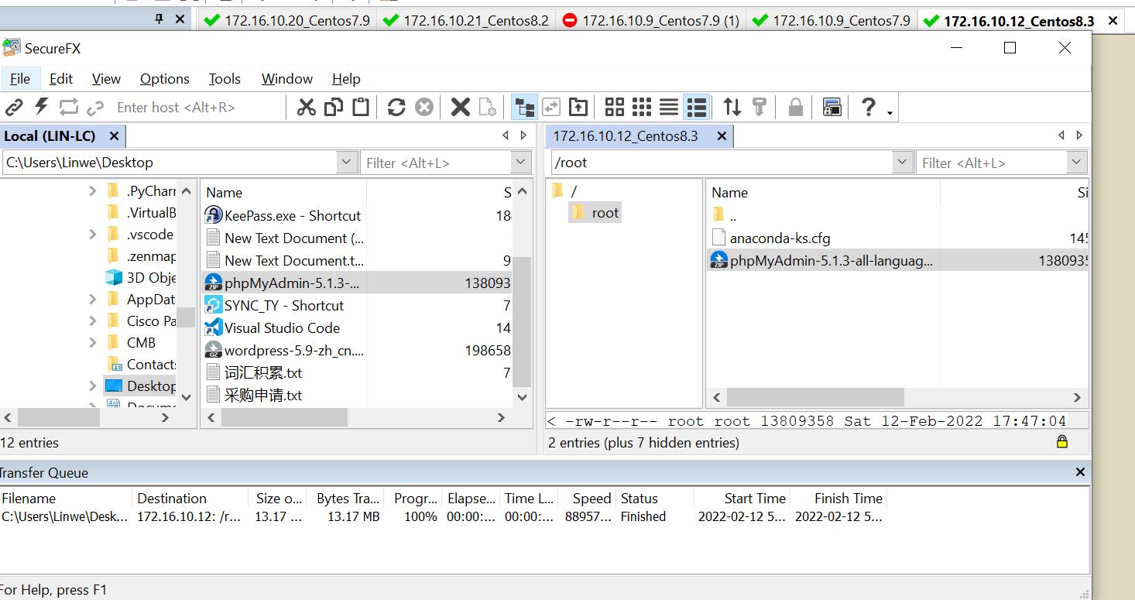The height and width of the screenshot is (600, 1135).
Task: Open the Edit menu
Action: tap(61, 78)
